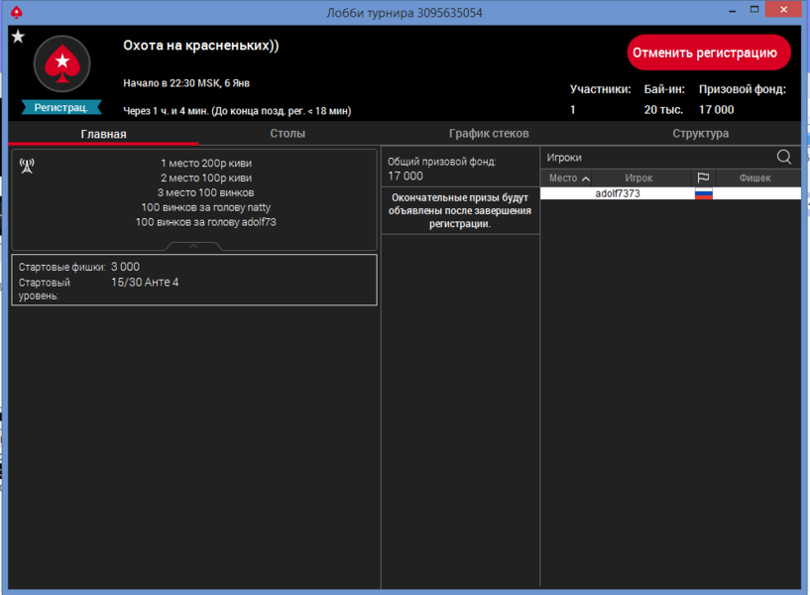Select player row adolf7373
This screenshot has height=595, width=810.
tap(617, 194)
